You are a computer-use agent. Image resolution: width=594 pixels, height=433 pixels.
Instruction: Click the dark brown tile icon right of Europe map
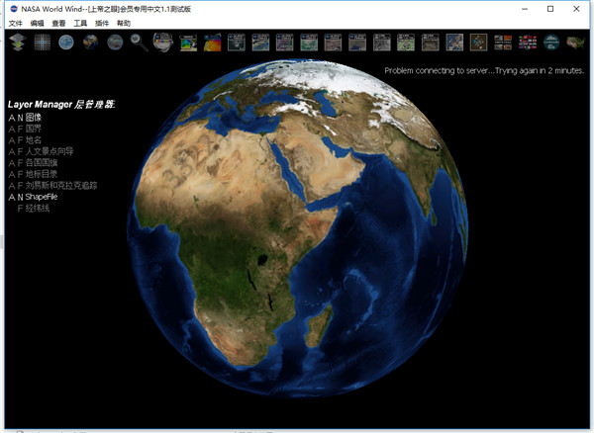point(479,43)
